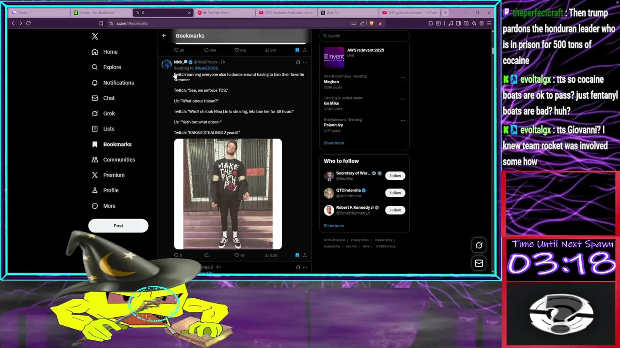
Task: Open Grok from the sidebar
Action: point(103,114)
